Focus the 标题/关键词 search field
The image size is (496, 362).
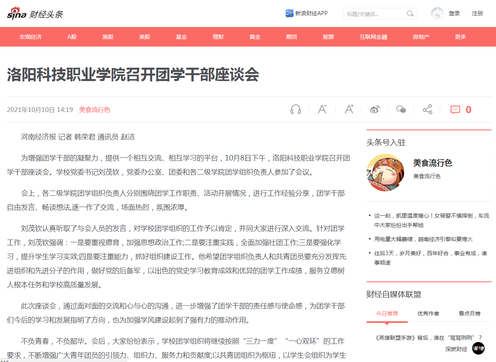pos(374,14)
